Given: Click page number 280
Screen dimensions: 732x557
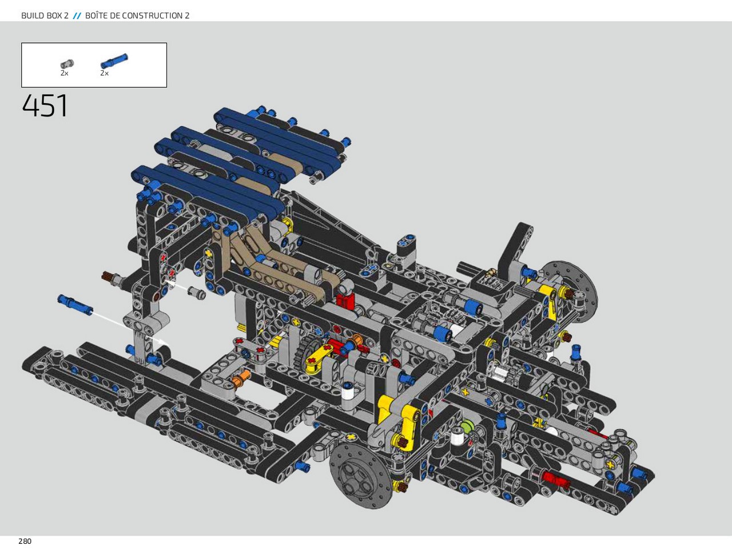Looking at the screenshot, I should coord(25,541).
